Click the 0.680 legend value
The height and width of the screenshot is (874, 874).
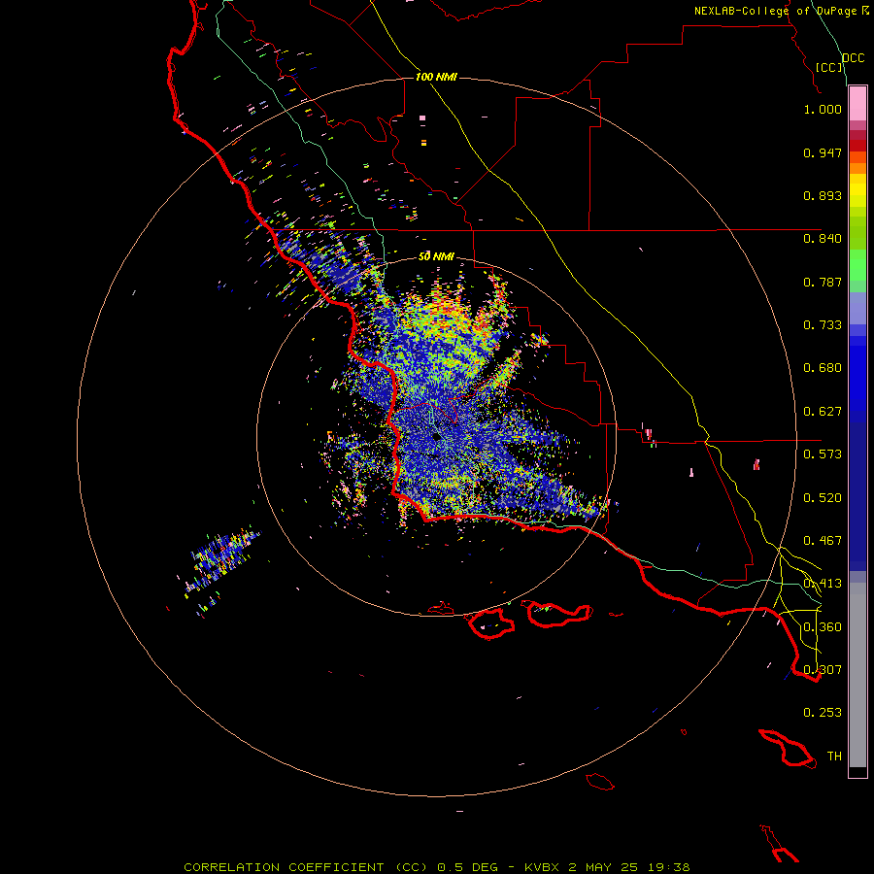click(x=823, y=368)
